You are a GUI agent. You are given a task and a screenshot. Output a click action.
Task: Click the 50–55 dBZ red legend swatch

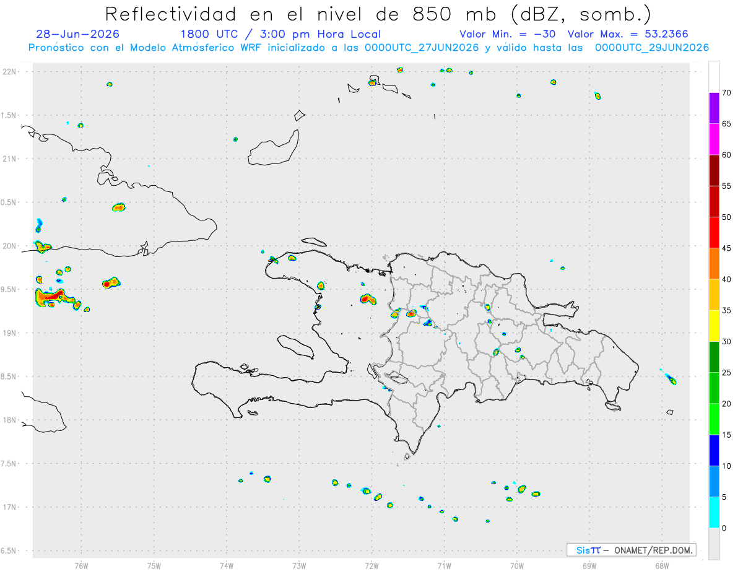(x=714, y=201)
